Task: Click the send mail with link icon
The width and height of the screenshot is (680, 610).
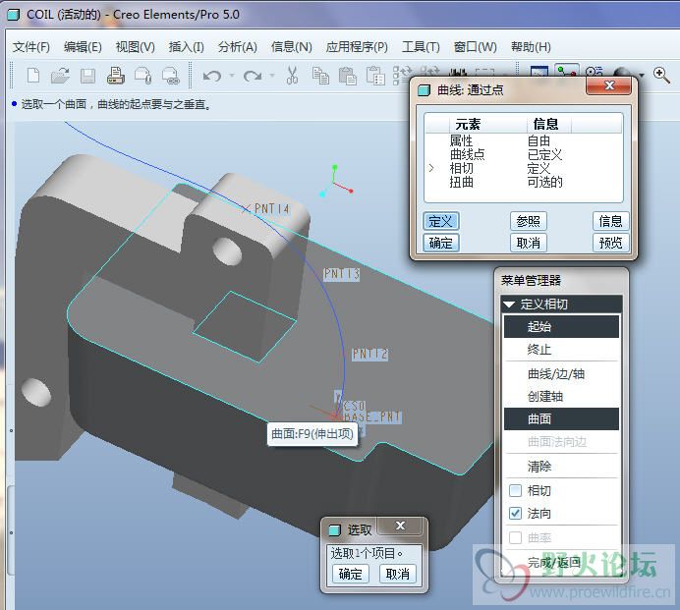Action: point(170,76)
